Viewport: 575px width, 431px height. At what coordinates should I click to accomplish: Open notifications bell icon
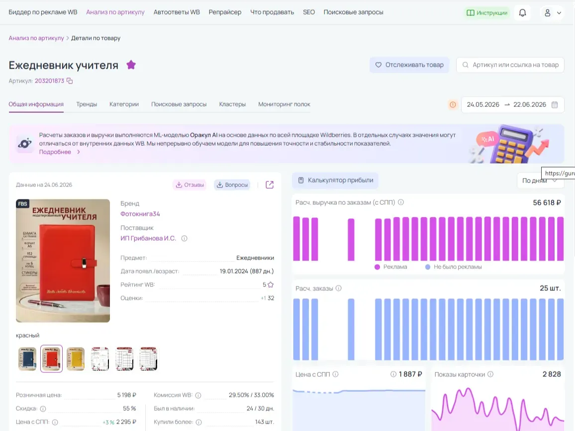[523, 13]
